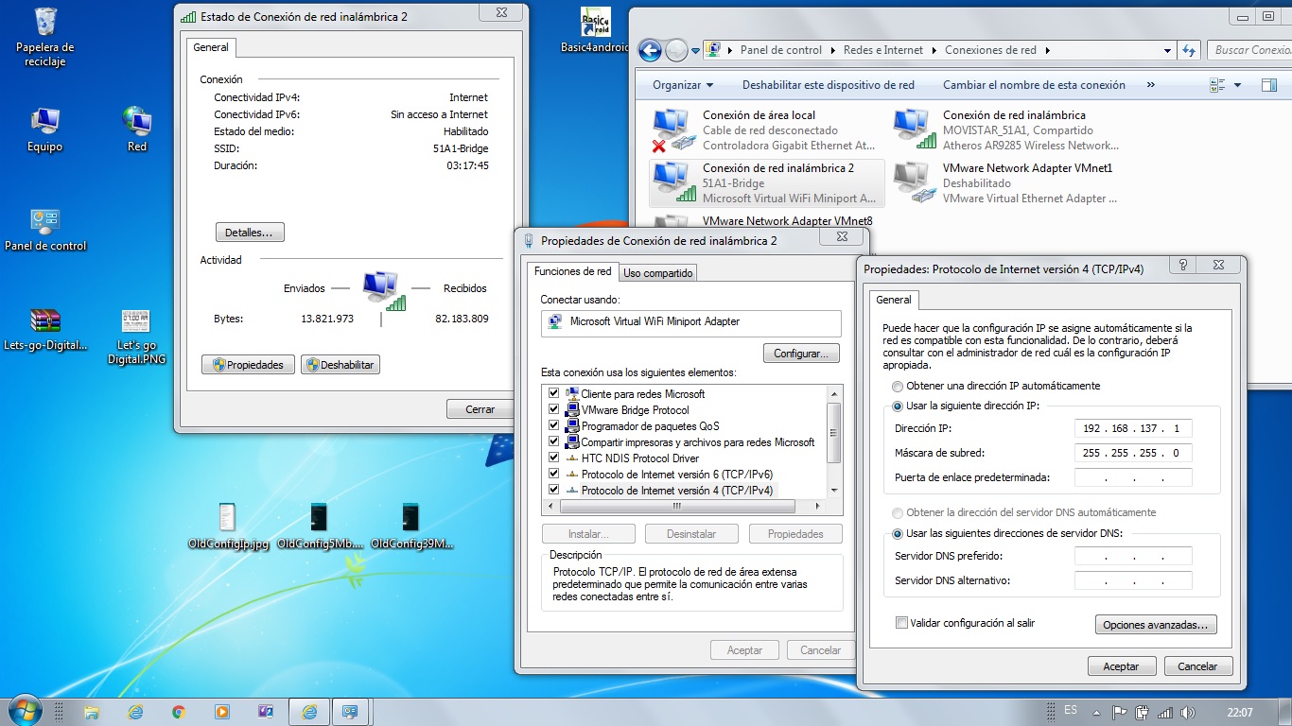The image size is (1292, 726).
Task: Open Windows Explorer from the taskbar
Action: (x=92, y=712)
